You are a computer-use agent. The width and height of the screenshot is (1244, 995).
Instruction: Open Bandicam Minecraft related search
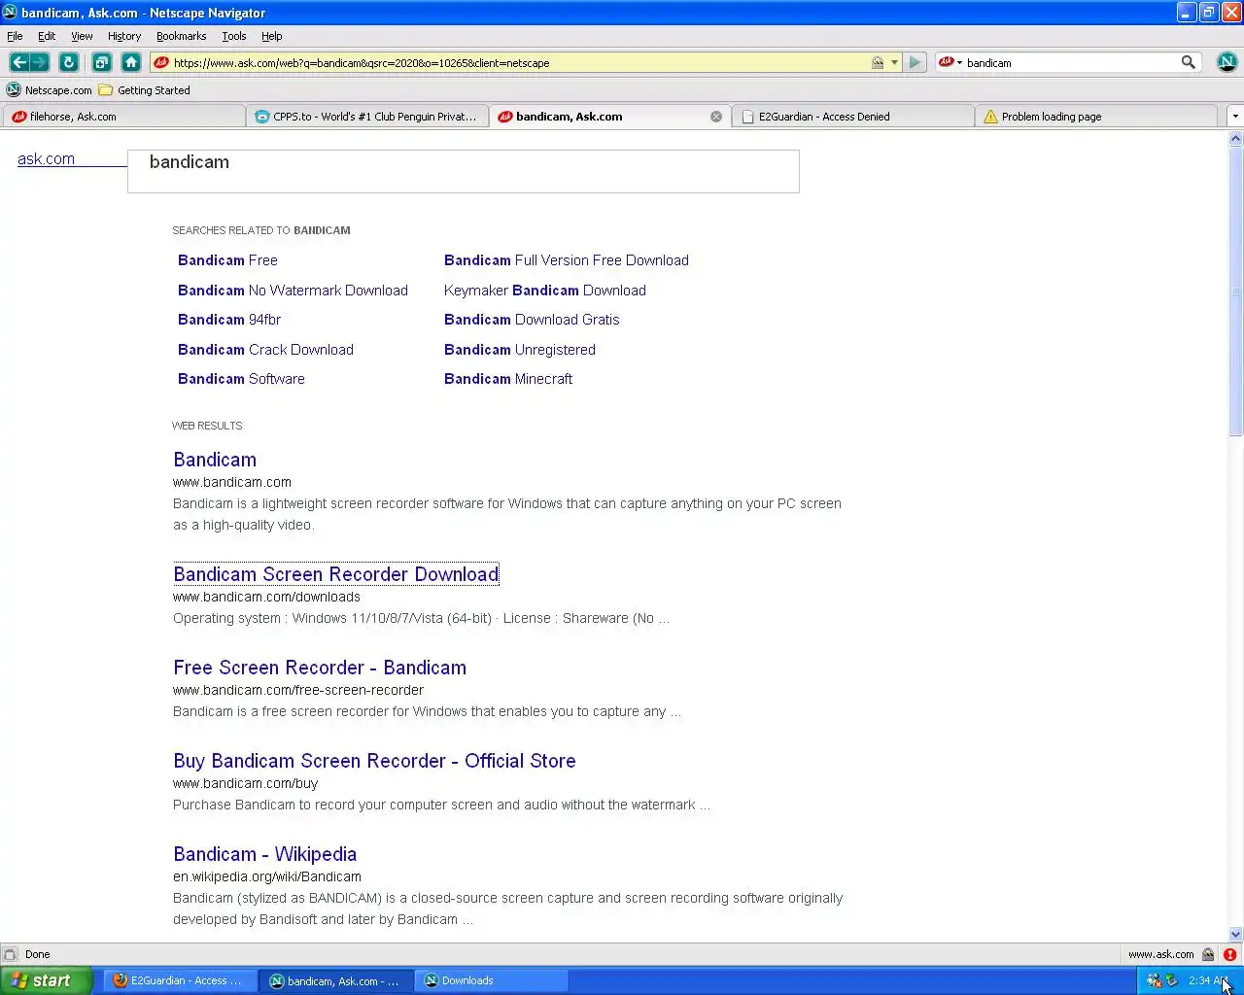coord(508,379)
